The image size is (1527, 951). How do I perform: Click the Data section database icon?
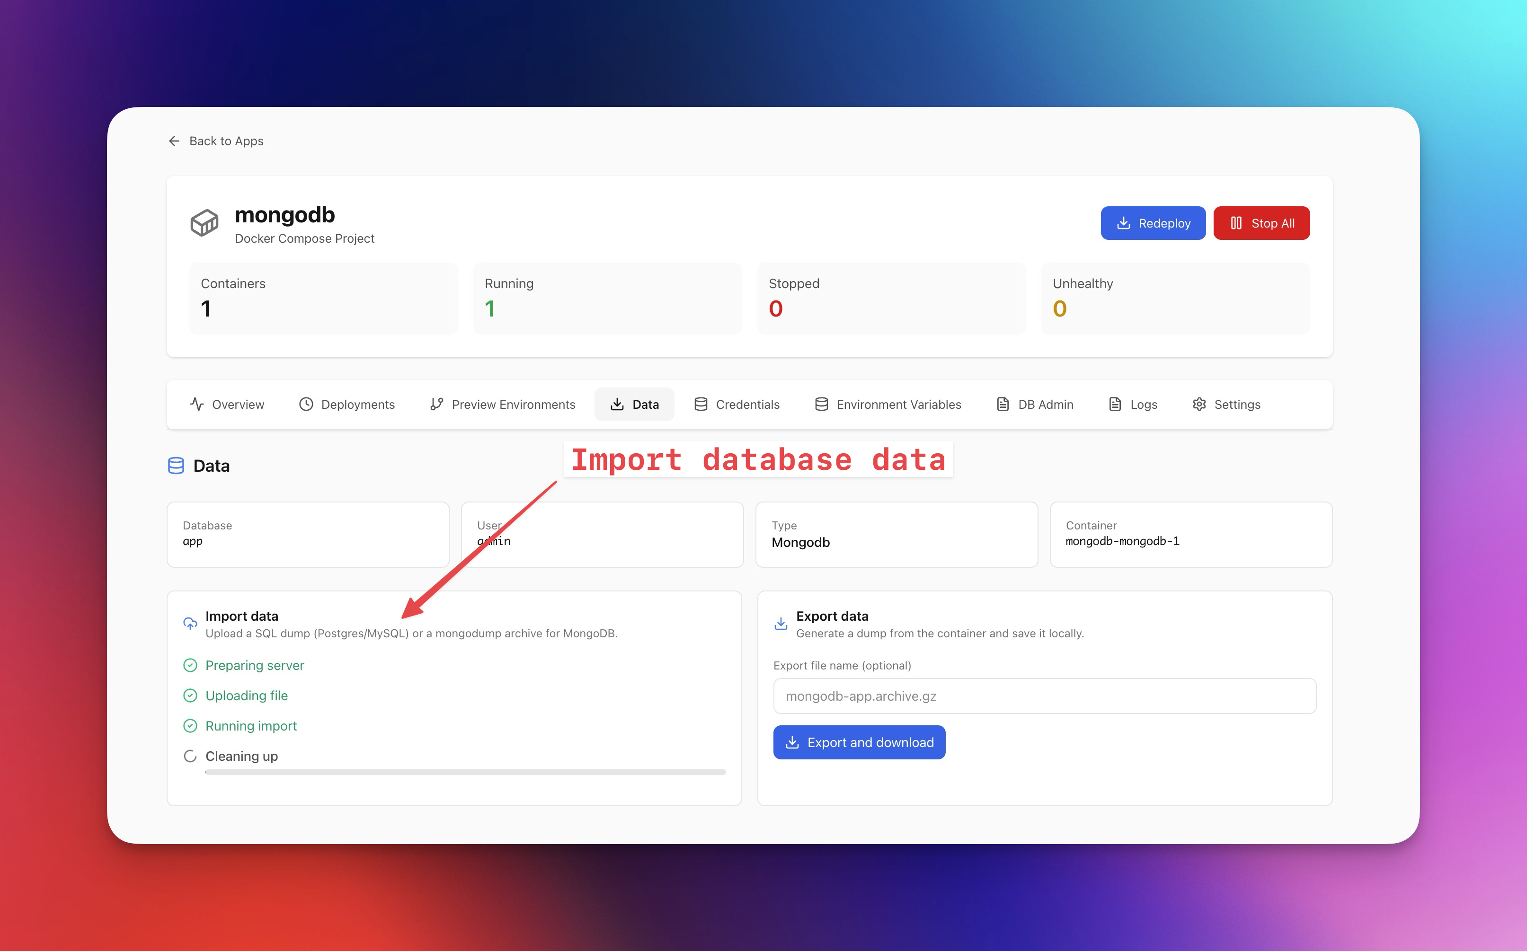pyautogui.click(x=176, y=466)
